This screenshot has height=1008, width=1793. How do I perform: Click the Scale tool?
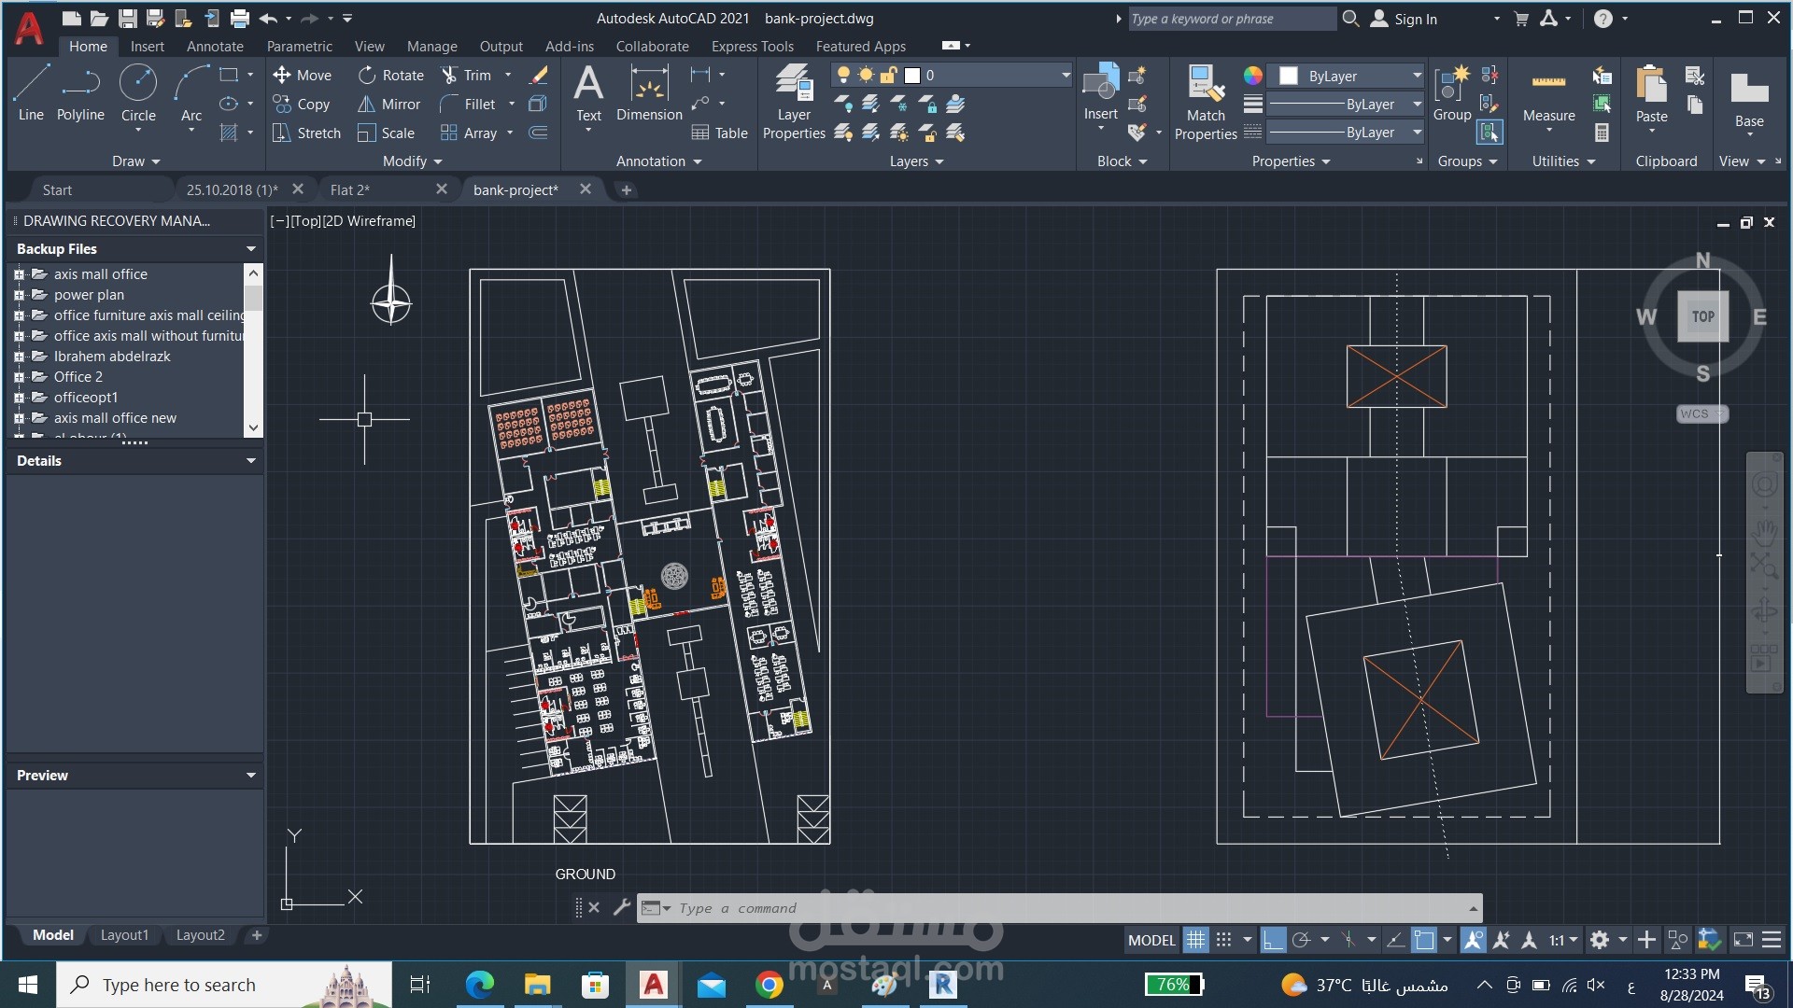[386, 133]
